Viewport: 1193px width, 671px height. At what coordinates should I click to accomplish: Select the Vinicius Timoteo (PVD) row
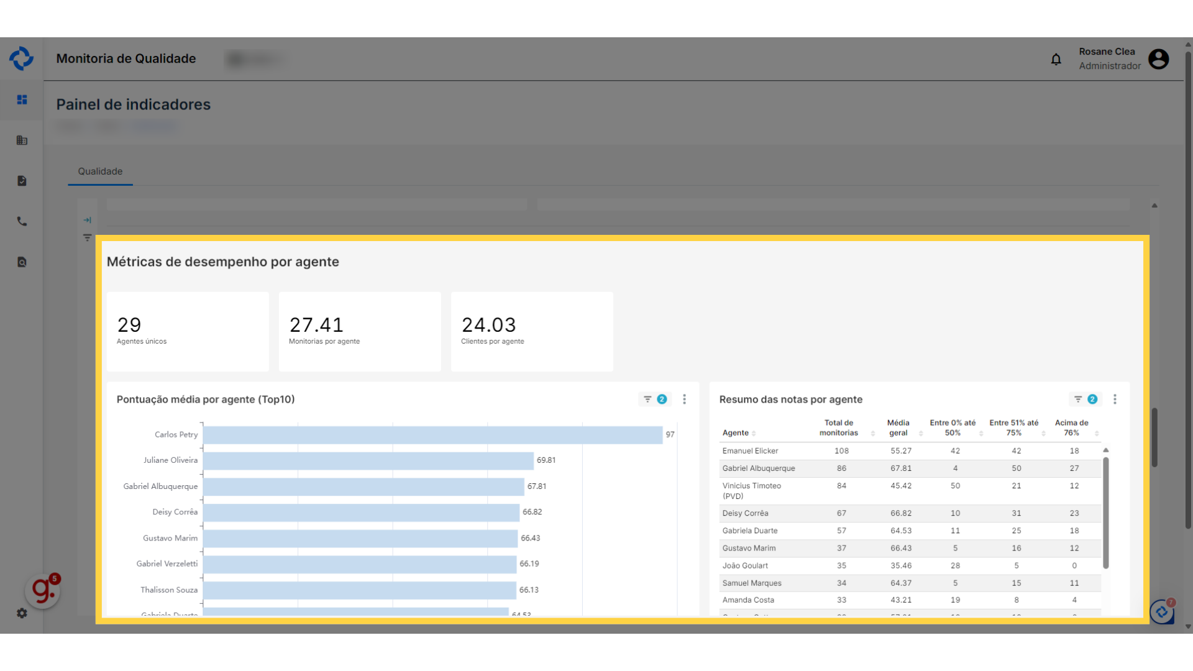910,491
